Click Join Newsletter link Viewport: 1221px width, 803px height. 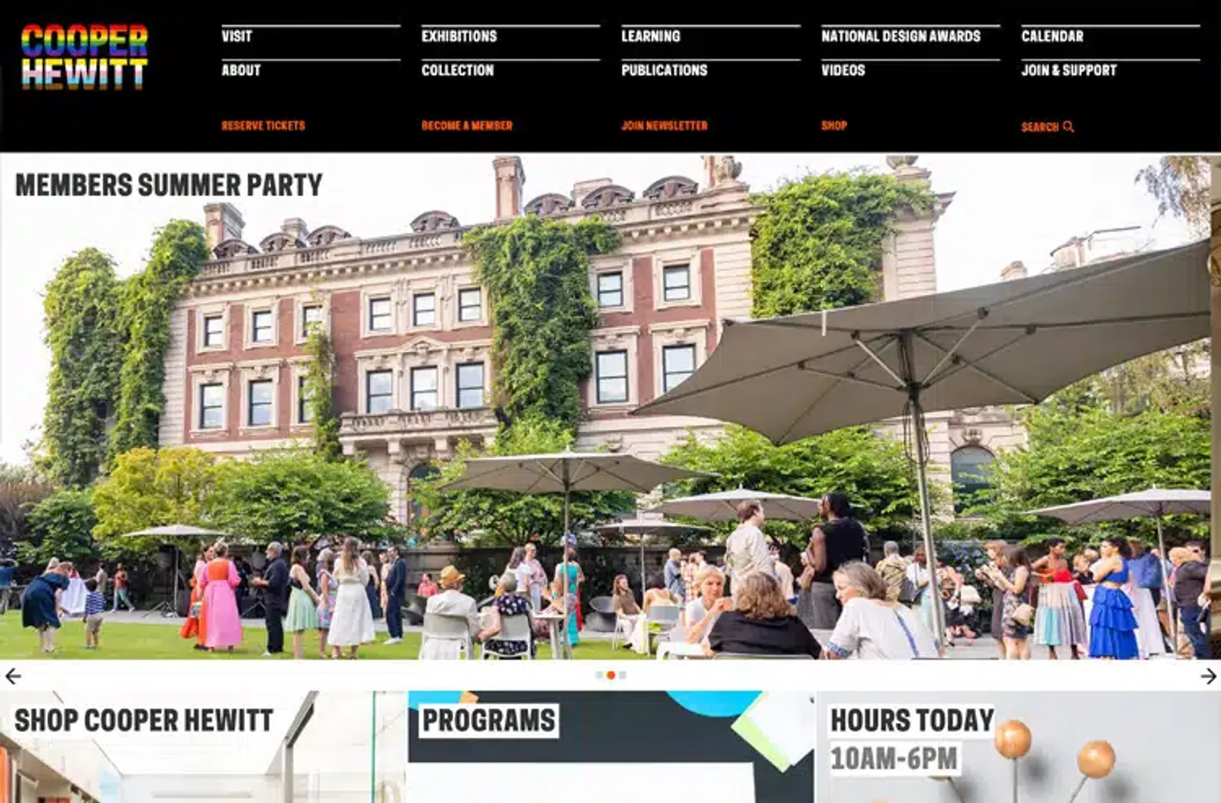pyautogui.click(x=665, y=126)
